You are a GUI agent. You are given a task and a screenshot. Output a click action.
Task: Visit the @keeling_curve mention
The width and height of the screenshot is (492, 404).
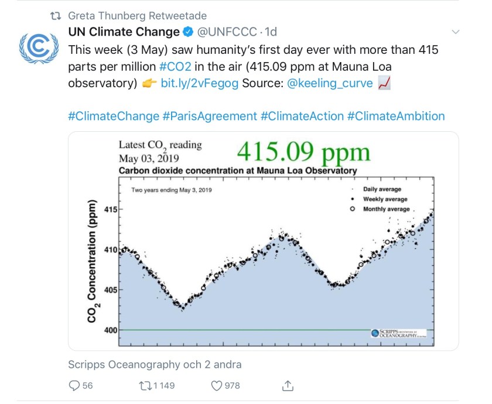click(330, 83)
